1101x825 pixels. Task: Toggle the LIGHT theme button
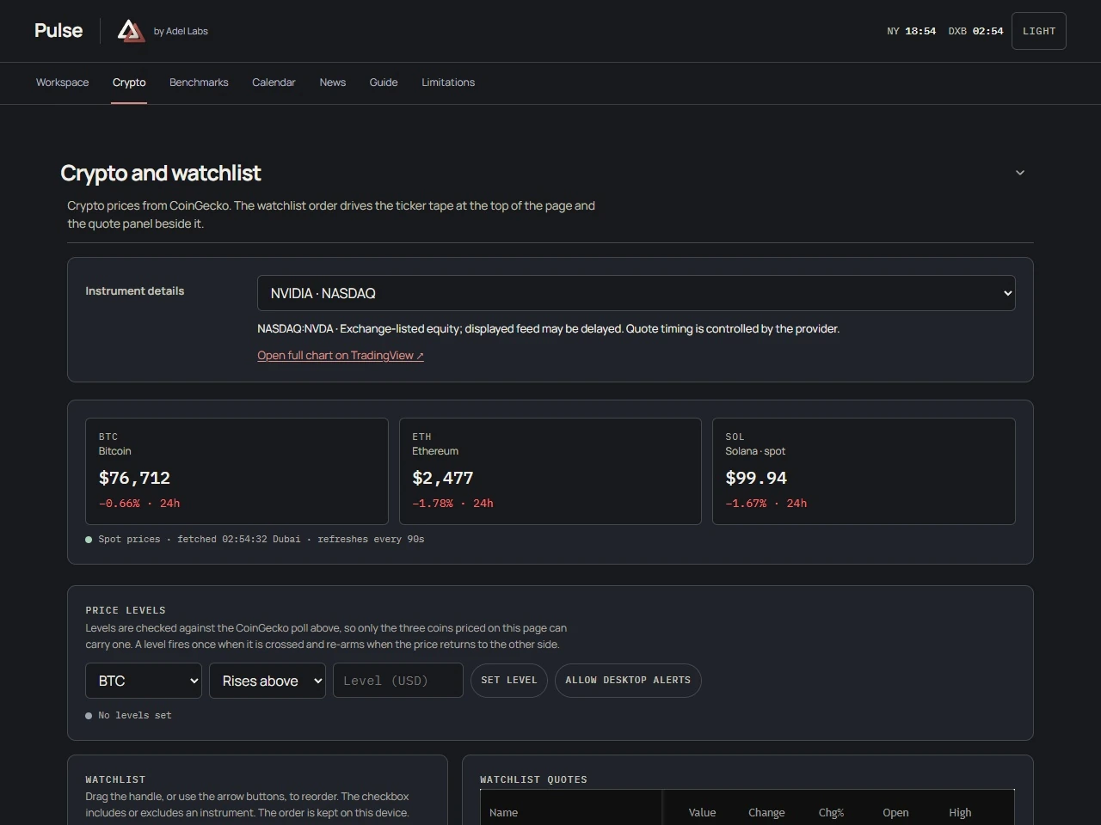point(1039,31)
